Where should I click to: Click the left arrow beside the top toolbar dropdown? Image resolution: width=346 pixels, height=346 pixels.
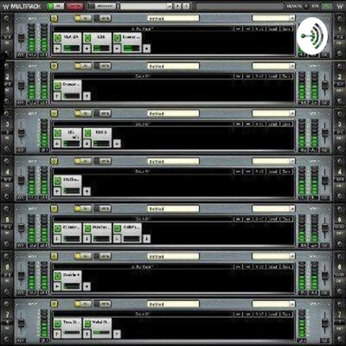tap(178, 6)
